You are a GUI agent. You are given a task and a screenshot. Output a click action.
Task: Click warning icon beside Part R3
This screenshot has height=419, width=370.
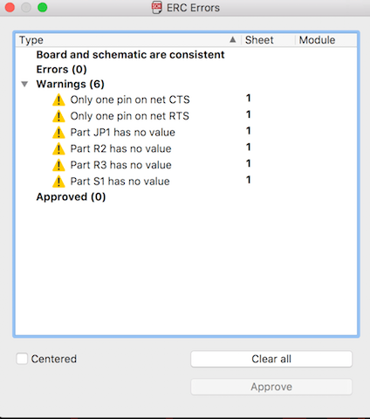click(58, 165)
